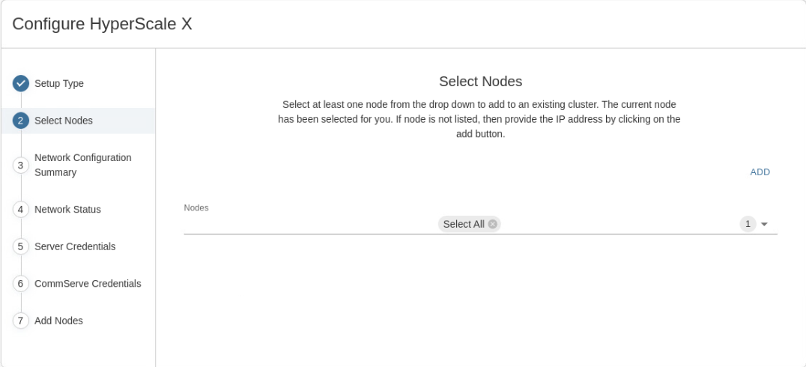The width and height of the screenshot is (806, 367).
Task: Open the Setup Type step
Action: [x=59, y=83]
